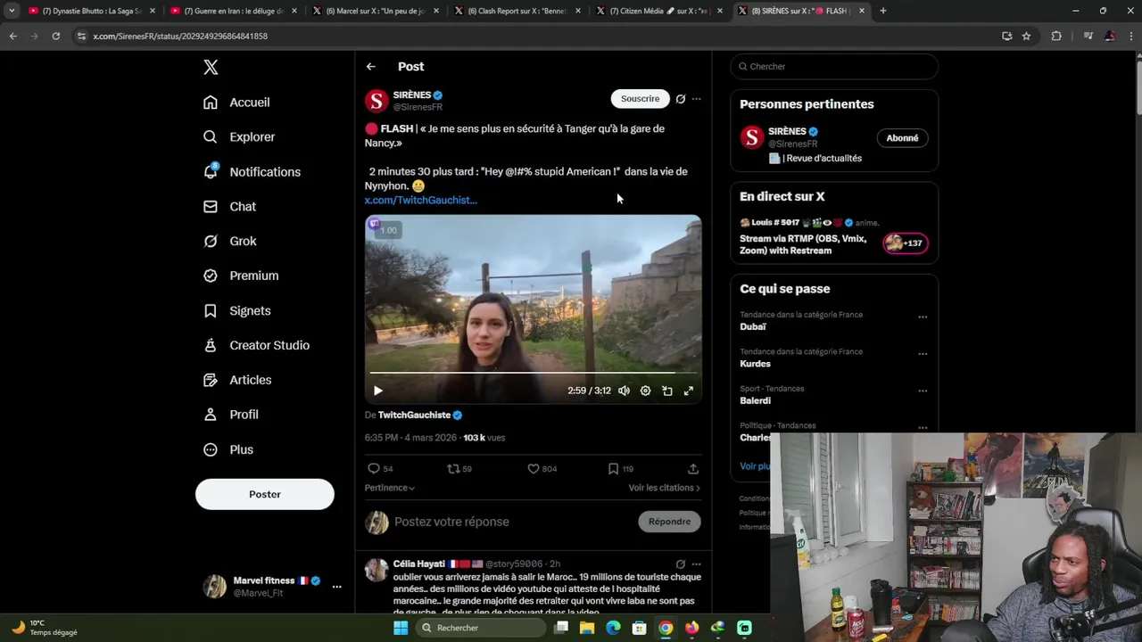The width and height of the screenshot is (1142, 642).
Task: Open Grok explain icon on the post
Action: 681,99
